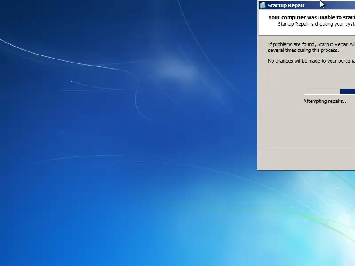355x266 pixels.
Task: Click the 'No changes will be made' sentence
Action: [312, 61]
